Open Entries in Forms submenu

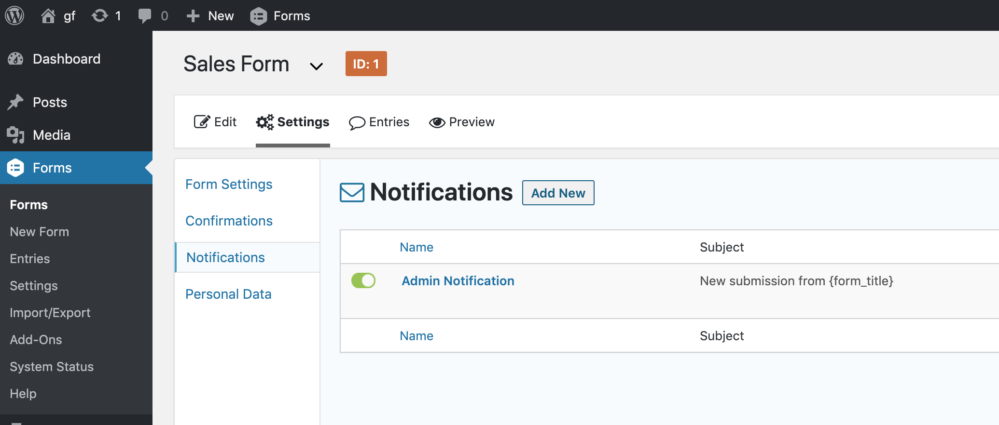[x=29, y=259]
